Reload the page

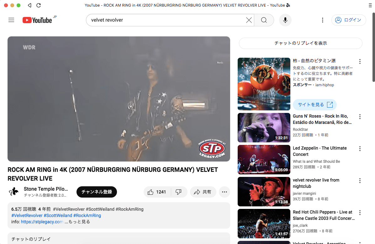coord(39,5)
